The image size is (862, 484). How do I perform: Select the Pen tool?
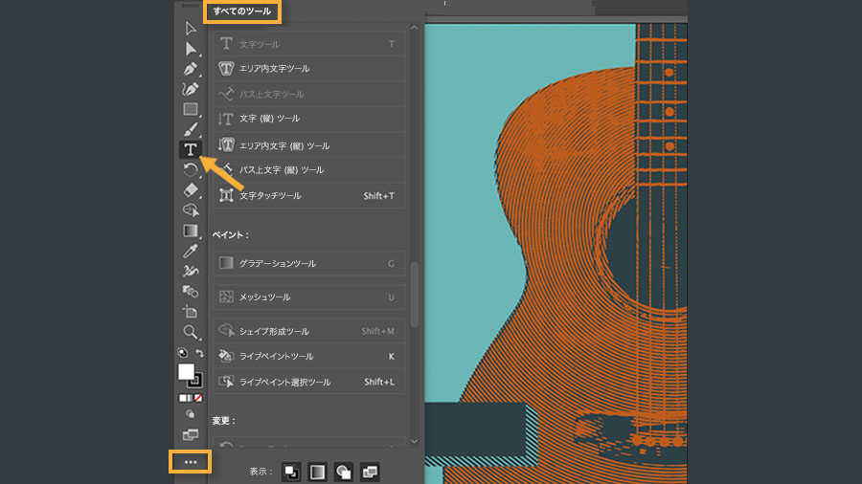(191, 69)
